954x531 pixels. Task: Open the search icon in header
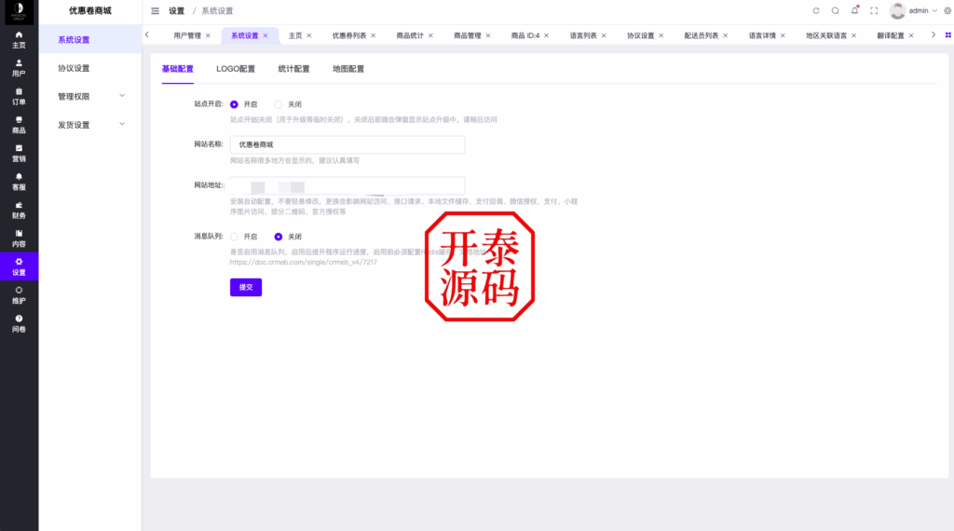pyautogui.click(x=836, y=10)
